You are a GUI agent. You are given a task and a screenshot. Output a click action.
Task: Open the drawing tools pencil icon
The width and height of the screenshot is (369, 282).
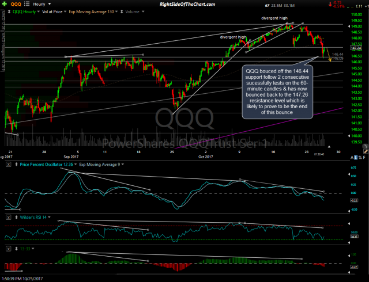(366, 151)
